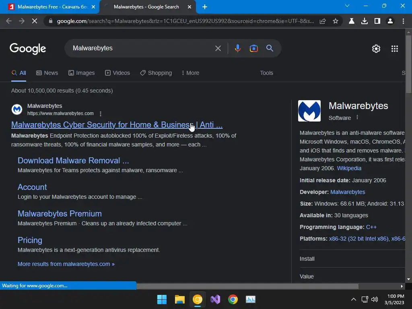Bookmark this page with the star icon

(336, 21)
